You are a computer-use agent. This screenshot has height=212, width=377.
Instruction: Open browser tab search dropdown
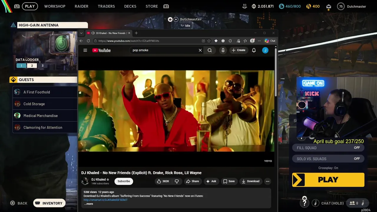[81, 33]
